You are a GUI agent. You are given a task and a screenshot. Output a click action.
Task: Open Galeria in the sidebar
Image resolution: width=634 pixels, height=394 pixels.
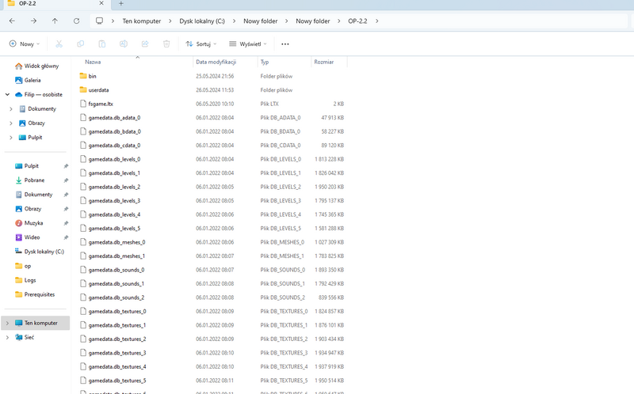tap(32, 80)
